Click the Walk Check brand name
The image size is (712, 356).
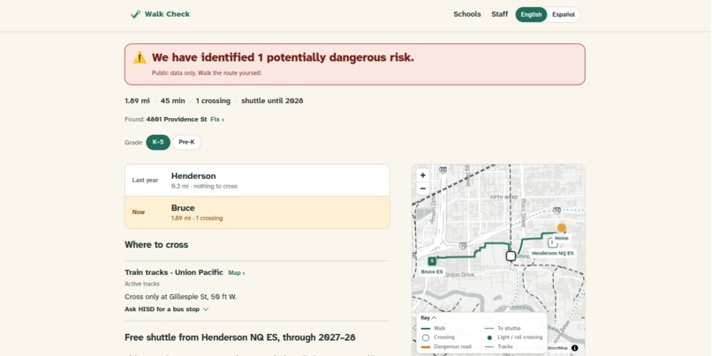[x=167, y=14]
